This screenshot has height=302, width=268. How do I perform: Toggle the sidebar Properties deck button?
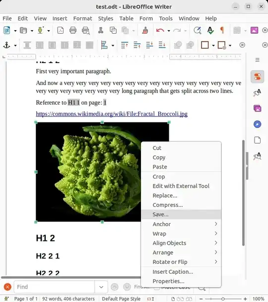[258, 77]
